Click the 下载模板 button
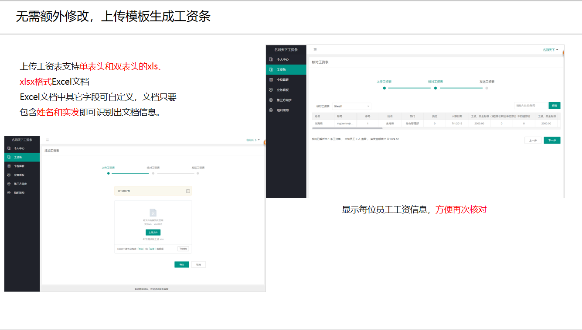 click(183, 248)
